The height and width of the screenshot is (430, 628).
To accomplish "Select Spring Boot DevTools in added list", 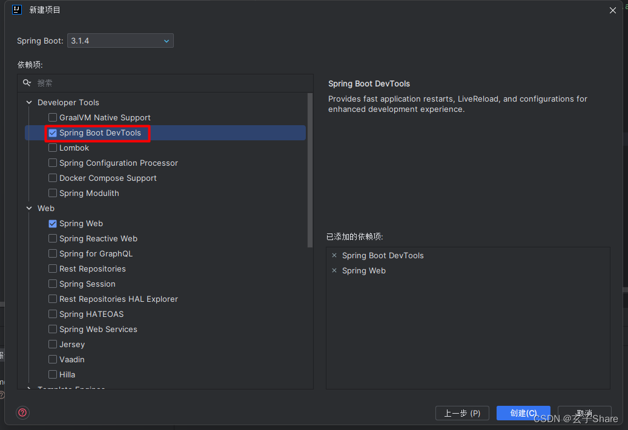I will tap(383, 256).
